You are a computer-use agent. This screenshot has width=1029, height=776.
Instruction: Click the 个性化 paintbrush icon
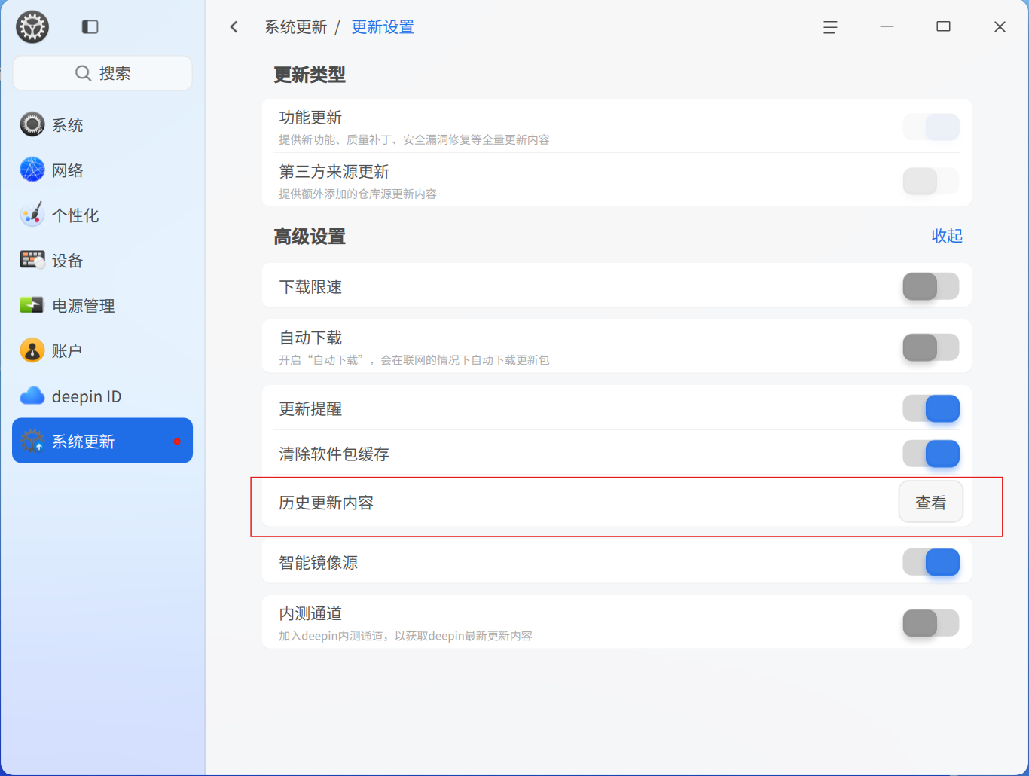pos(32,215)
